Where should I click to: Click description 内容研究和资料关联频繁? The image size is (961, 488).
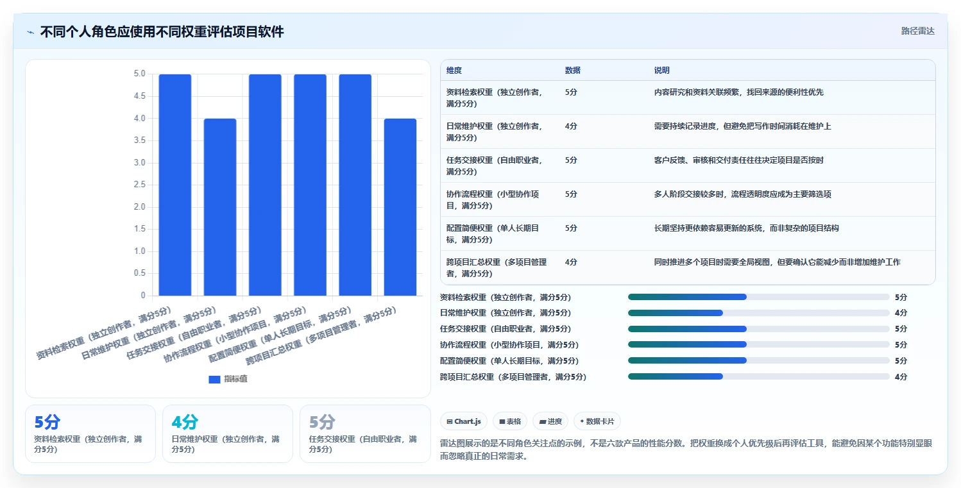739,92
